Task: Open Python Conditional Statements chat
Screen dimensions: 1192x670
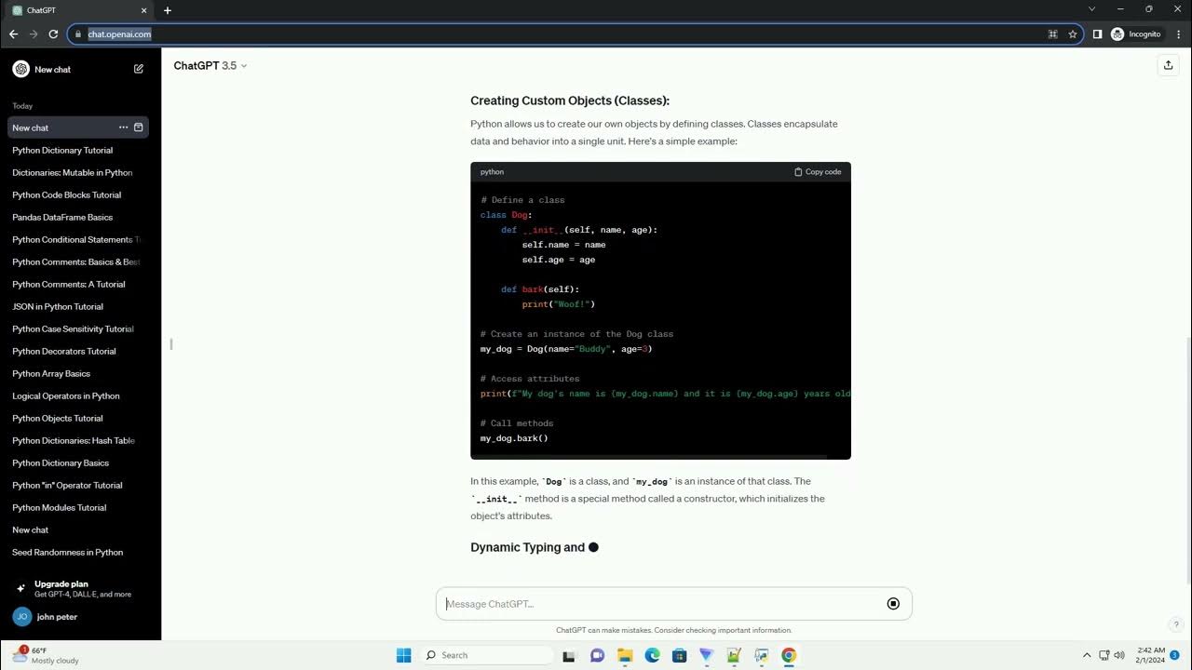Action: point(77,239)
